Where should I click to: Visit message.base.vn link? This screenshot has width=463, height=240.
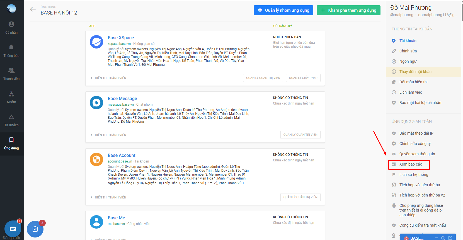pos(121,105)
